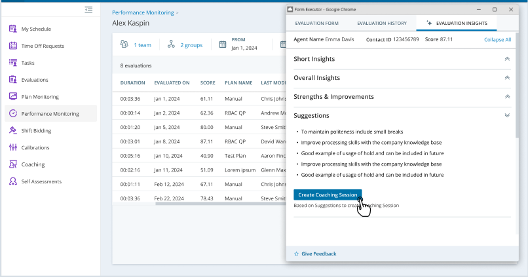Open the Tasks icon in sidebar
The image size is (528, 277).
pyautogui.click(x=12, y=63)
